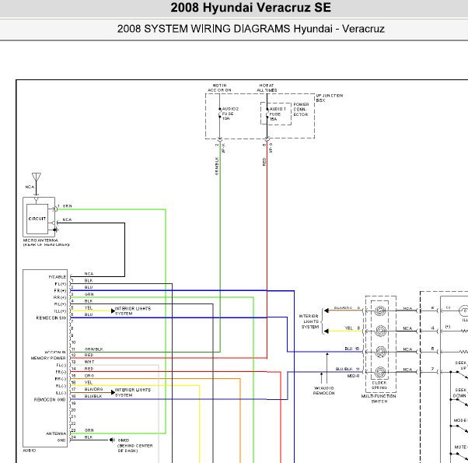Click the FL(+) terminal label
468x463 pixels.
pos(61,284)
